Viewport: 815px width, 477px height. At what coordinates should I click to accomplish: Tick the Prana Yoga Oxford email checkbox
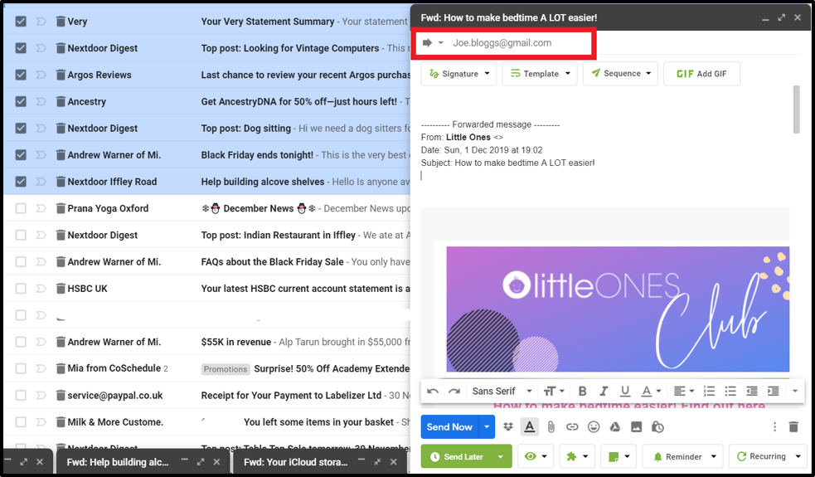[21, 208]
